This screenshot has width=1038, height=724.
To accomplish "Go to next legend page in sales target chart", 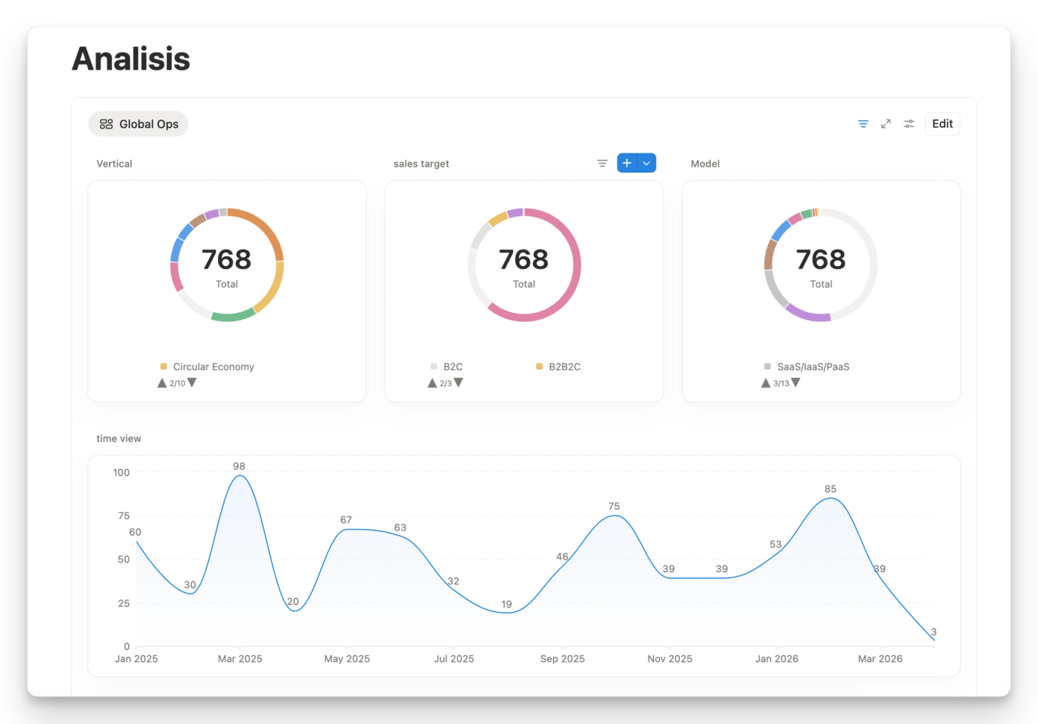I will tap(458, 383).
